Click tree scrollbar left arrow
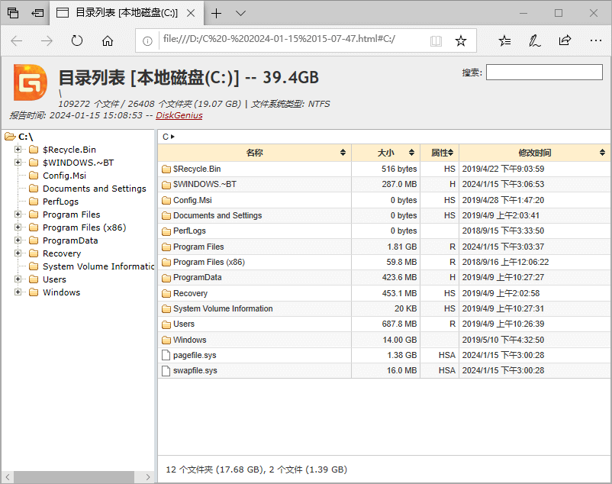Image resolution: width=612 pixels, height=484 pixels. click(x=7, y=476)
